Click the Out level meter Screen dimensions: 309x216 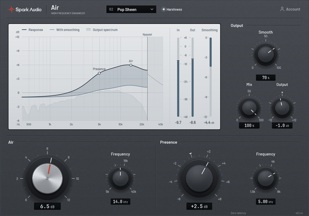pyautogui.click(x=193, y=77)
